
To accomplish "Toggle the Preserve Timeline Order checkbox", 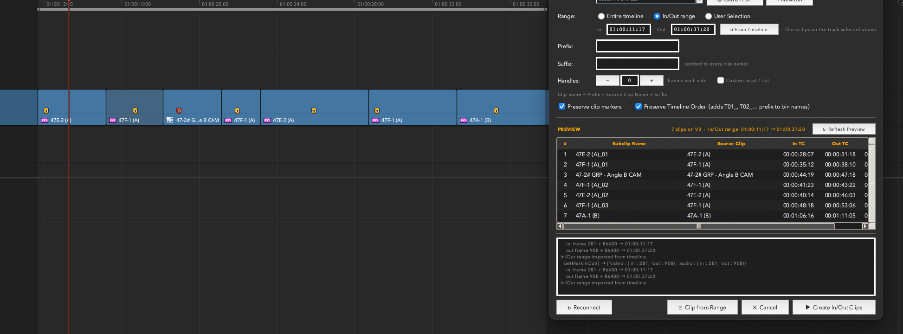I will (x=639, y=106).
